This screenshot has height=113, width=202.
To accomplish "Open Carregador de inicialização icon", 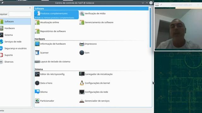I will 82,74.
